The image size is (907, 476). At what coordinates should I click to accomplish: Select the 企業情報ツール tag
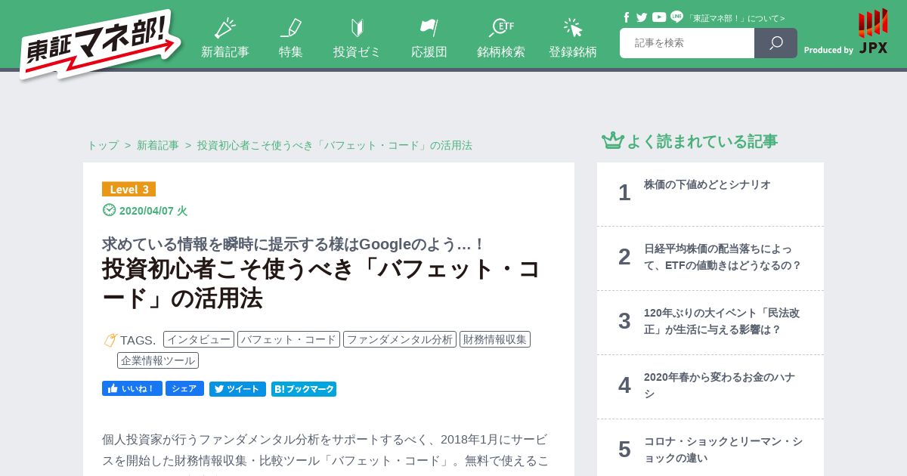point(158,360)
